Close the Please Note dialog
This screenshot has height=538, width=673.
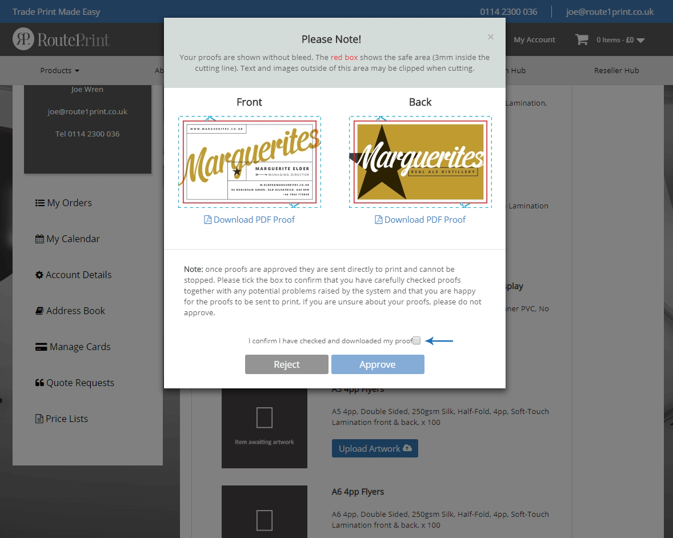coord(491,37)
